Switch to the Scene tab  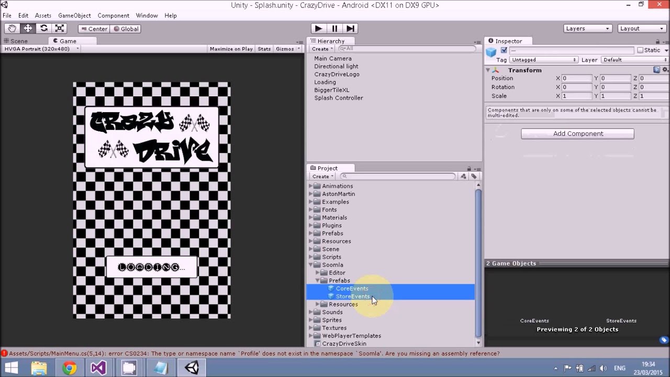(x=16, y=41)
